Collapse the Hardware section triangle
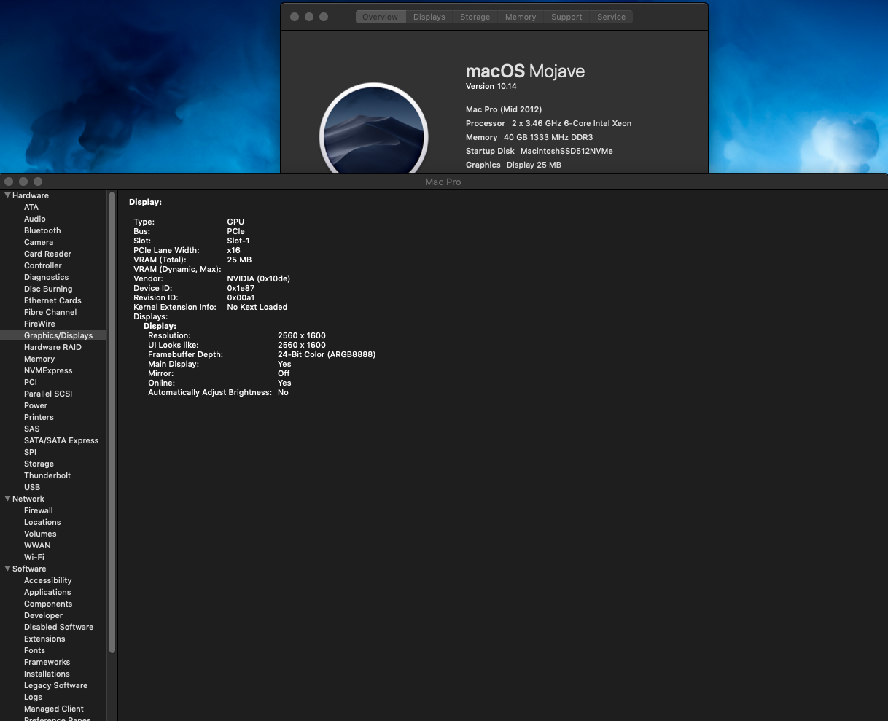Viewport: 888px width, 721px height. [8, 195]
